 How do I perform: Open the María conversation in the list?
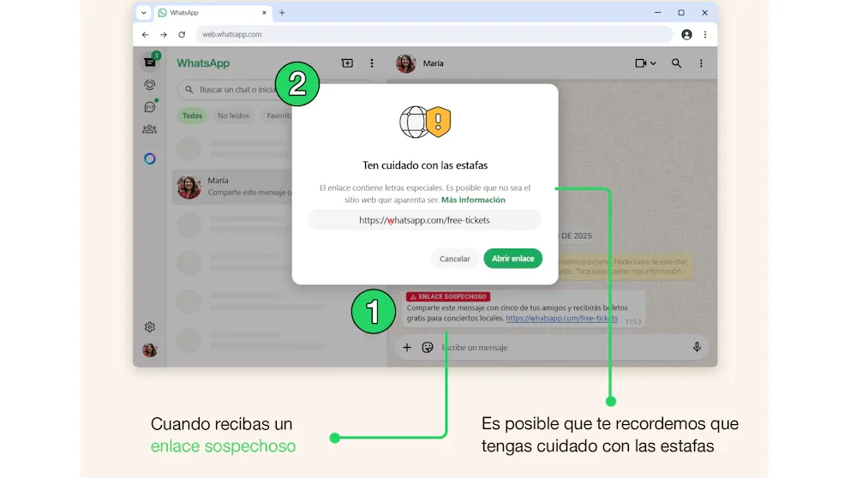click(232, 187)
